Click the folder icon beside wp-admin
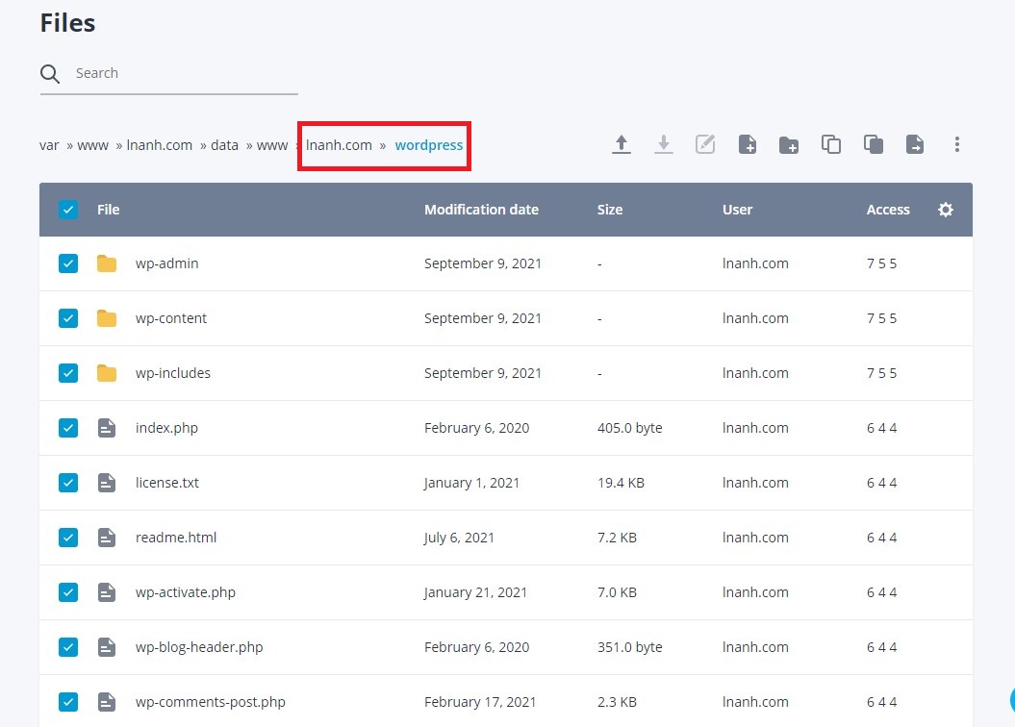The image size is (1015, 727). (107, 263)
